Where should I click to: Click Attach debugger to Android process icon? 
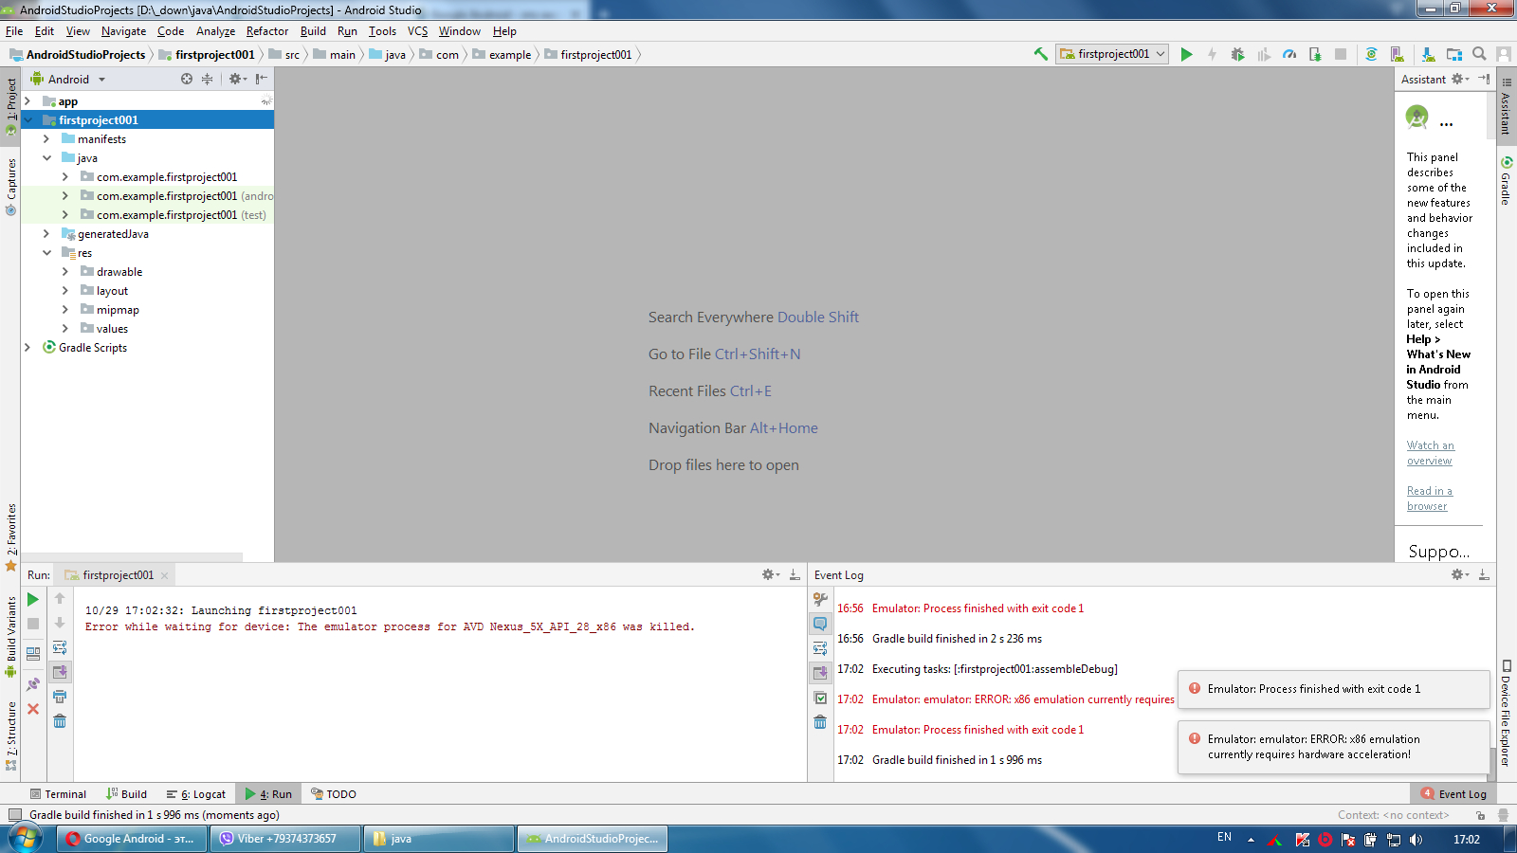[x=1315, y=54]
